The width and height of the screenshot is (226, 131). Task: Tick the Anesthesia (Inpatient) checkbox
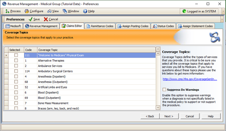(16, 77)
